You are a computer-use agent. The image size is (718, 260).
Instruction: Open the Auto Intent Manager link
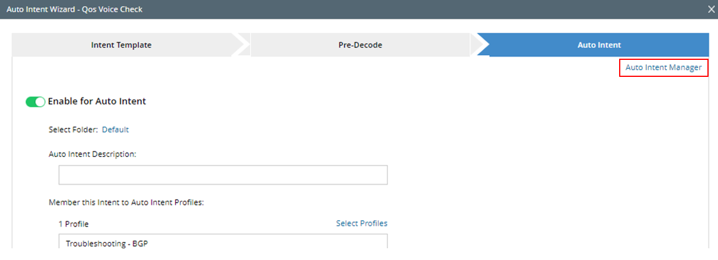click(663, 67)
